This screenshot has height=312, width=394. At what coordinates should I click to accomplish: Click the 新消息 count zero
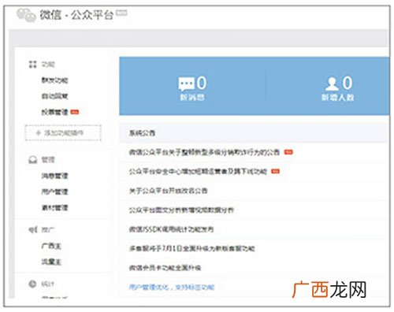202,83
